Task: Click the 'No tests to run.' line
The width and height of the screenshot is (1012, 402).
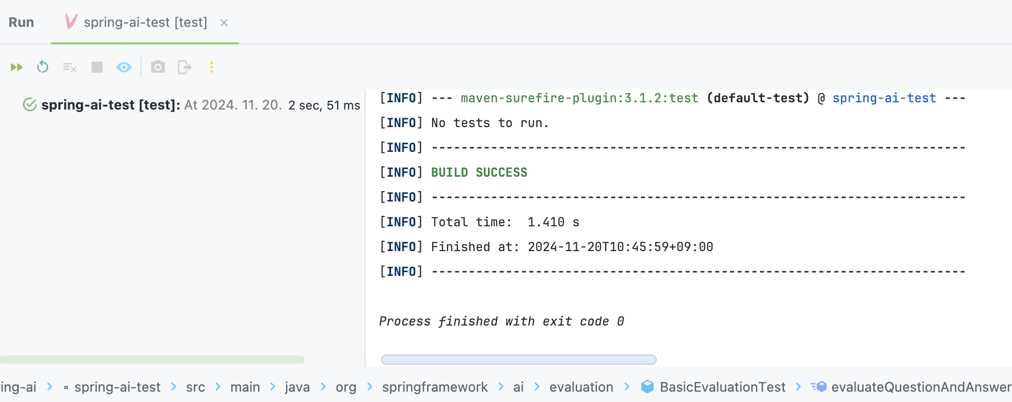Action: point(490,123)
